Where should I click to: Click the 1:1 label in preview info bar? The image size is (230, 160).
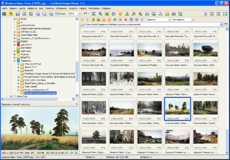pos(67,153)
